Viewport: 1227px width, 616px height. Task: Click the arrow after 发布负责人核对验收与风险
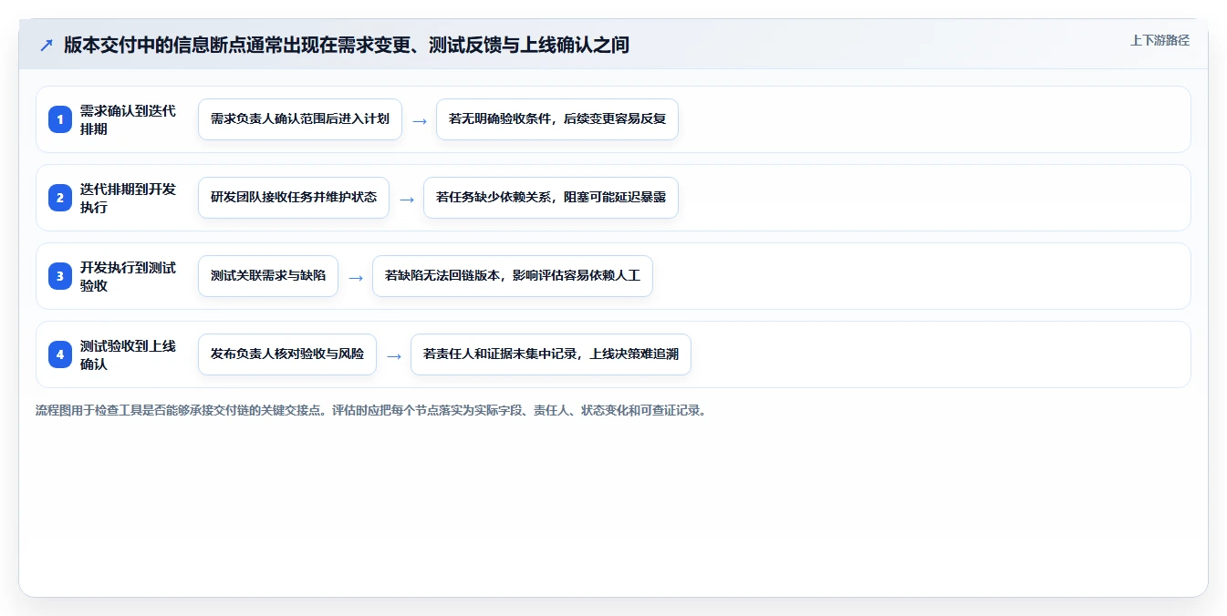pyautogui.click(x=394, y=355)
